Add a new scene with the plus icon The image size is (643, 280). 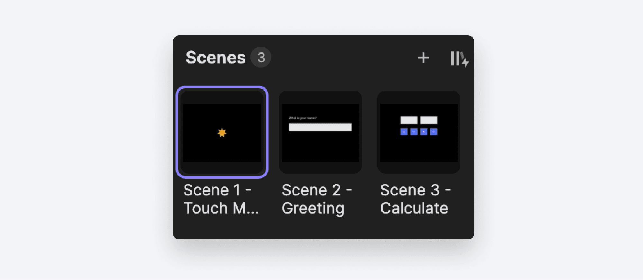[x=423, y=58]
